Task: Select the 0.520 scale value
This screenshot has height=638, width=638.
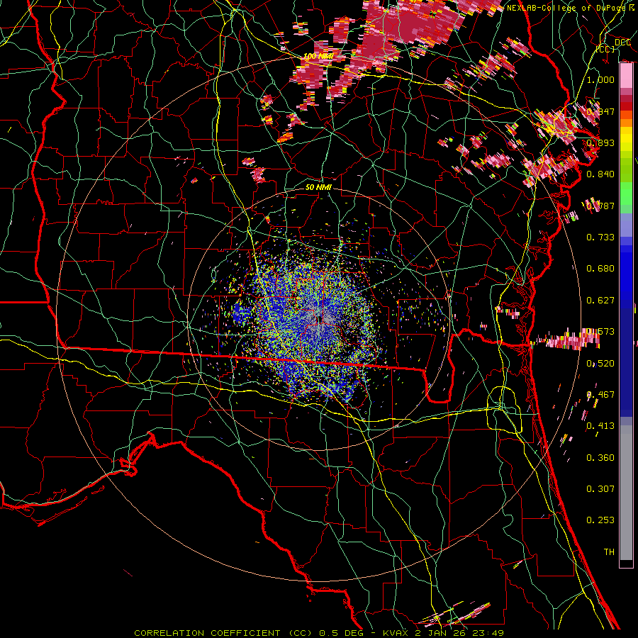Action: (x=600, y=364)
